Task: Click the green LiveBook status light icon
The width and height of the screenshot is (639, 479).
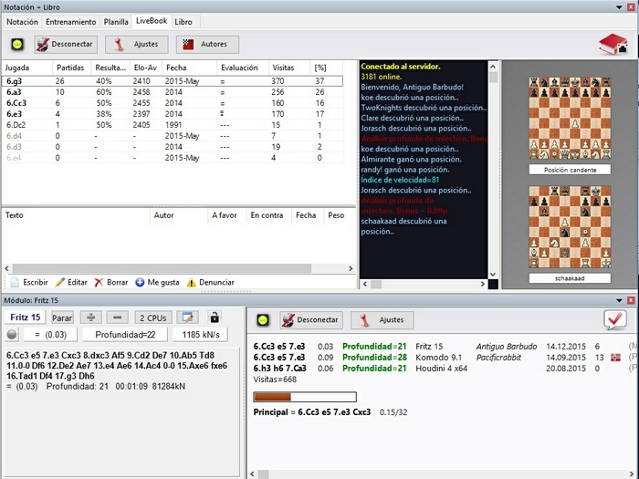Action: [17, 44]
